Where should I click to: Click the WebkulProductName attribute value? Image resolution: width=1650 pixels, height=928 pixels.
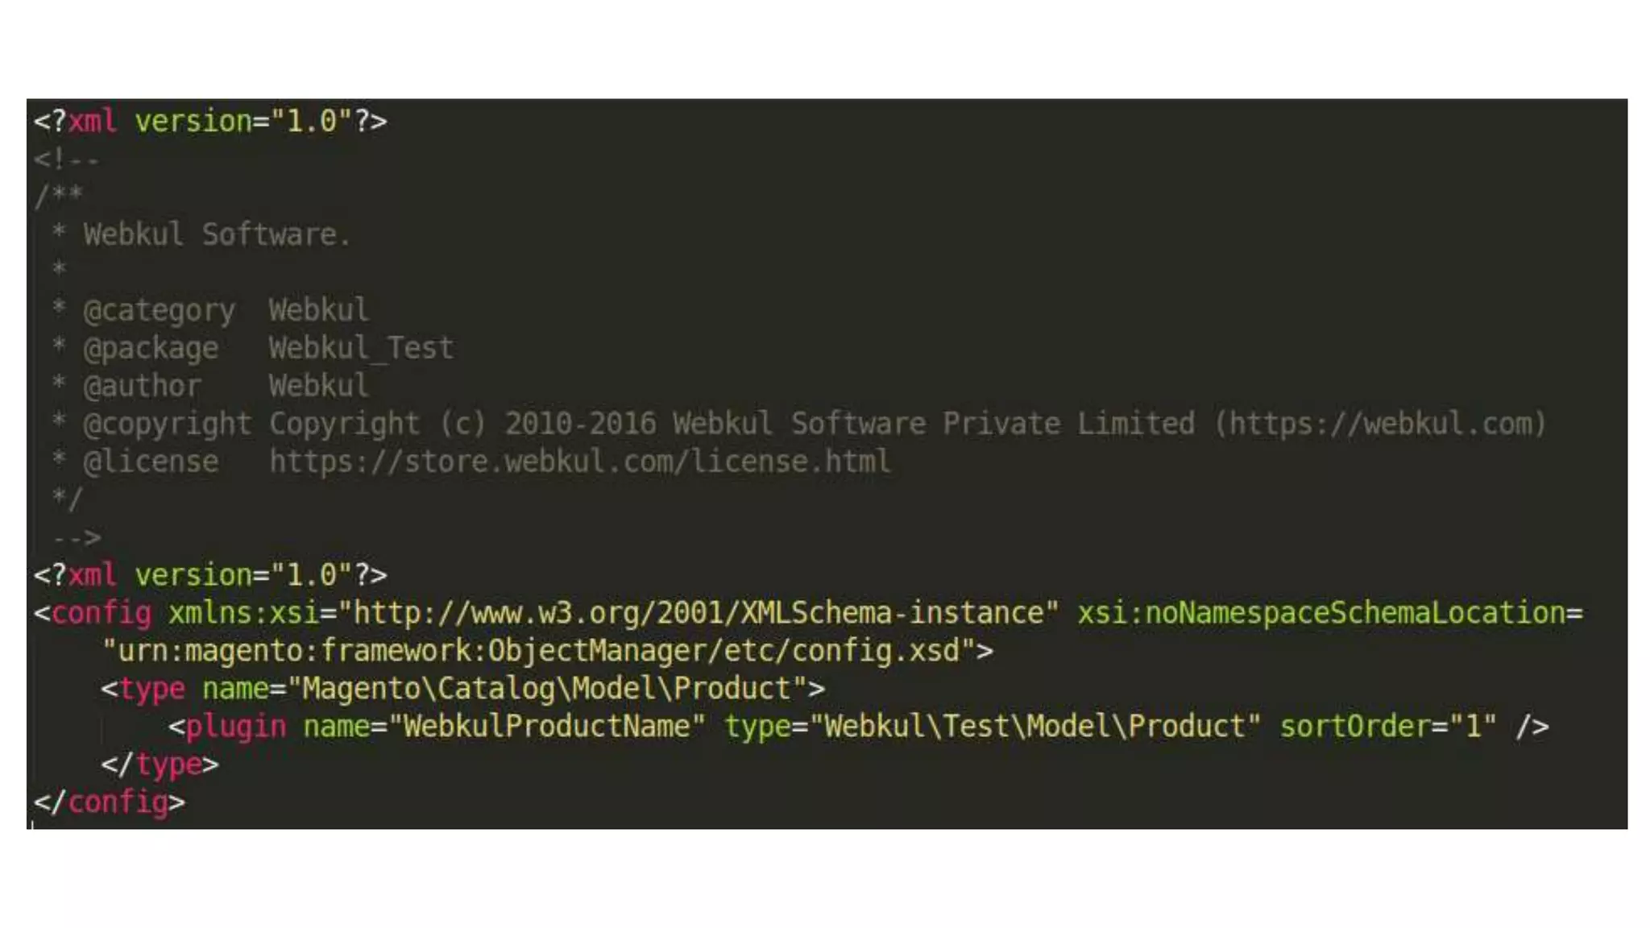[547, 727]
